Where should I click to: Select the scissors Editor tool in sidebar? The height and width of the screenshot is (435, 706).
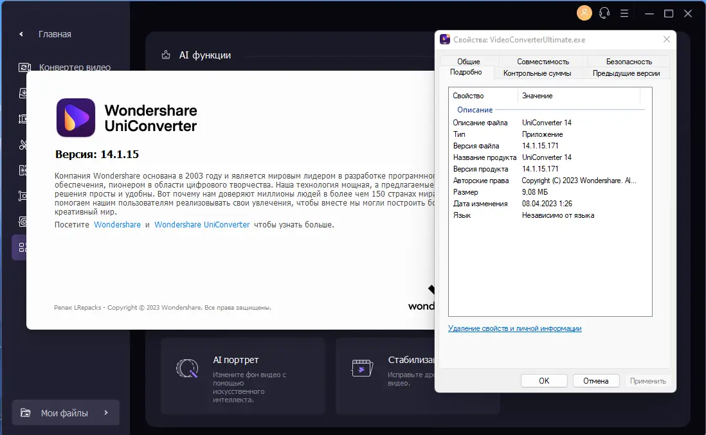pyautogui.click(x=23, y=144)
